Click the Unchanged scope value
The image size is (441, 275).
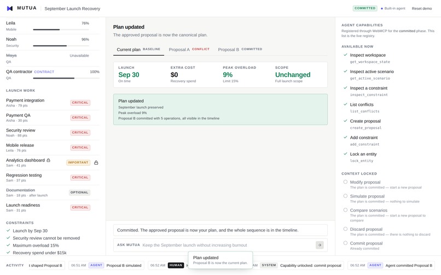pos(293,75)
